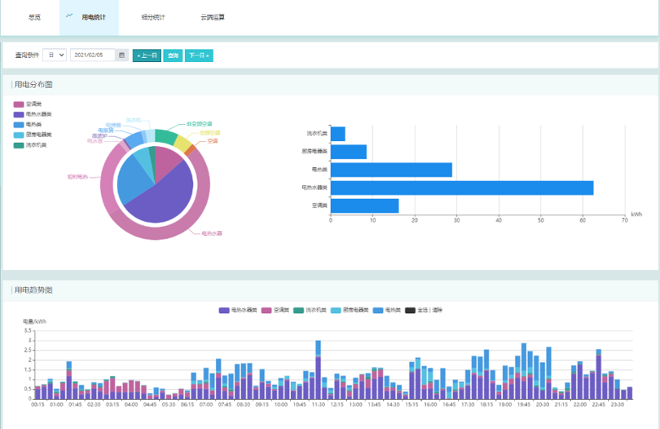Click the blue 电热类 swatch in the pie legend
Image resolution: width=660 pixels, height=429 pixels.
pos(19,125)
